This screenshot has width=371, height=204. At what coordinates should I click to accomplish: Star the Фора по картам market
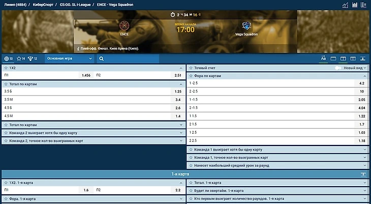[x=191, y=76]
